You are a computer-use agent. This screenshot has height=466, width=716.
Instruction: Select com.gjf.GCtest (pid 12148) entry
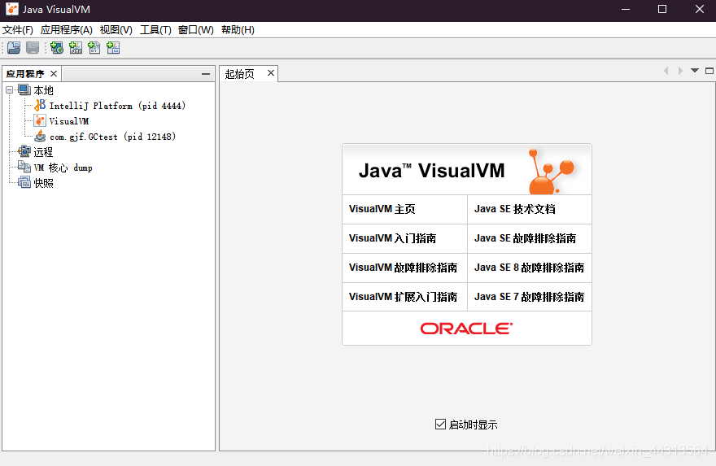tap(112, 137)
